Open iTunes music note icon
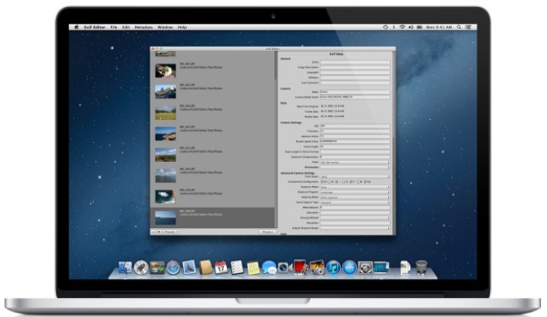Image resolution: width=547 pixels, height=317 pixels. pyautogui.click(x=333, y=268)
